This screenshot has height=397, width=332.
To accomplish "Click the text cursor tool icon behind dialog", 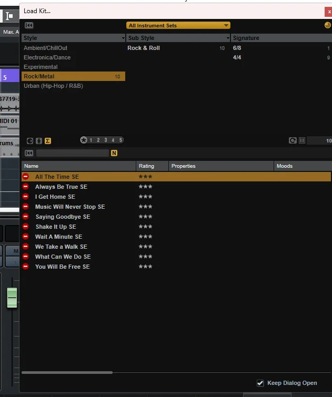I will [x=9, y=16].
